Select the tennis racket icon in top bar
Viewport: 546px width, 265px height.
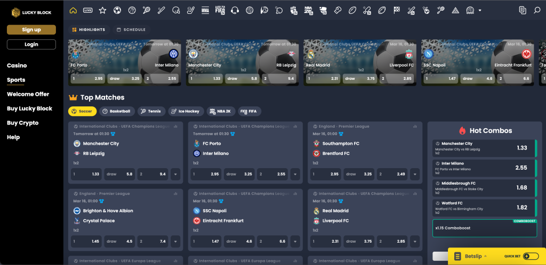pyautogui.click(x=146, y=11)
